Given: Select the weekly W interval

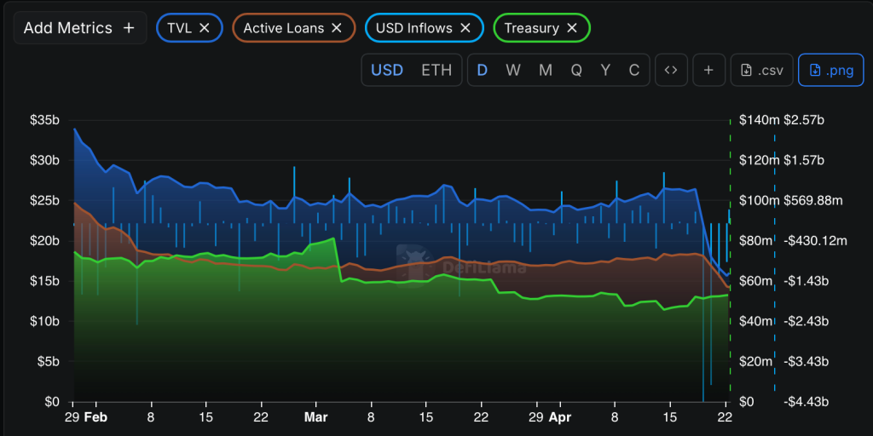Looking at the screenshot, I should (x=513, y=70).
